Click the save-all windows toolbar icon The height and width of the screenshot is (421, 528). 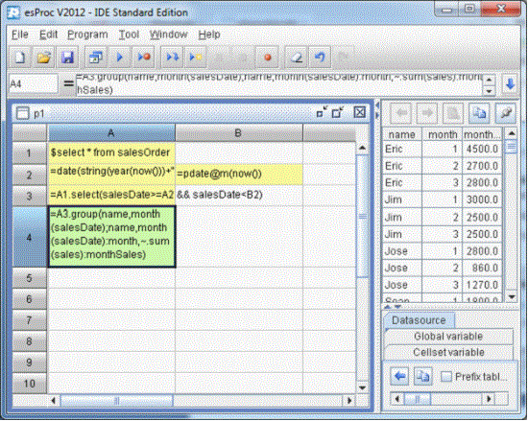pyautogui.click(x=96, y=58)
